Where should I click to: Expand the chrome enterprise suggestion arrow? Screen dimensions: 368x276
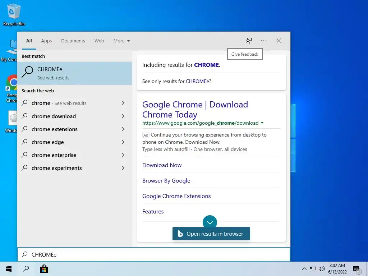(x=123, y=155)
